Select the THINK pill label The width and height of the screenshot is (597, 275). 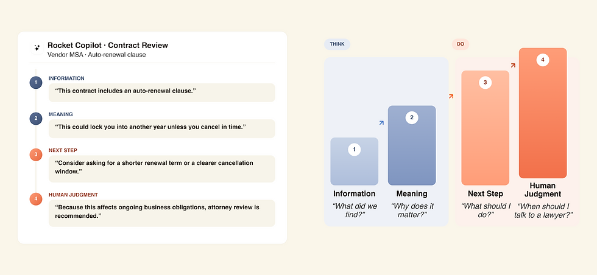click(x=337, y=44)
